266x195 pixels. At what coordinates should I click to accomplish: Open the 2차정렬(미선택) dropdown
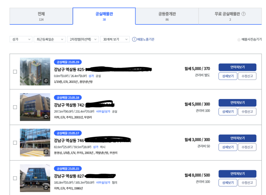(x=83, y=40)
